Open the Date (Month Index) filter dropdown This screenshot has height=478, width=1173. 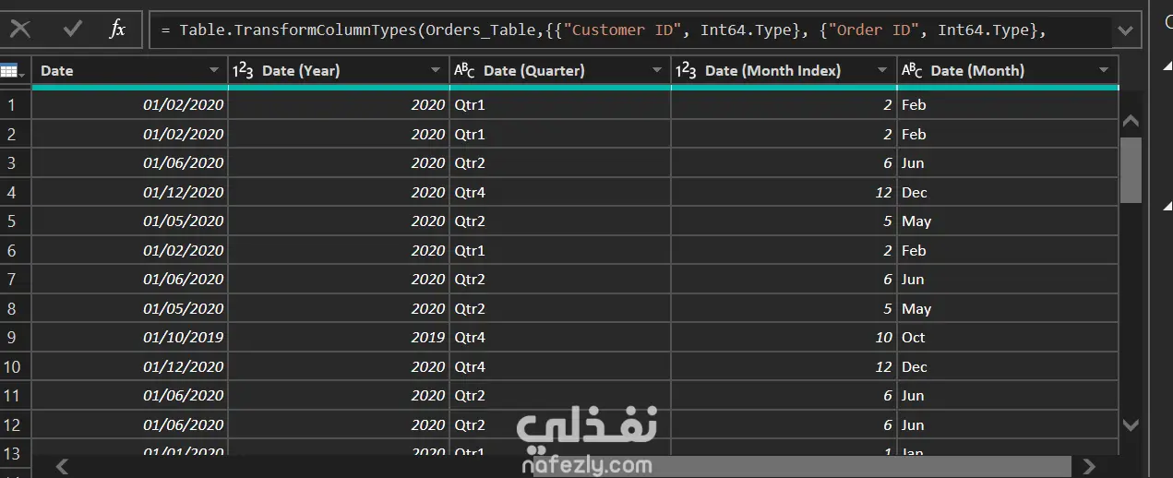tap(882, 70)
